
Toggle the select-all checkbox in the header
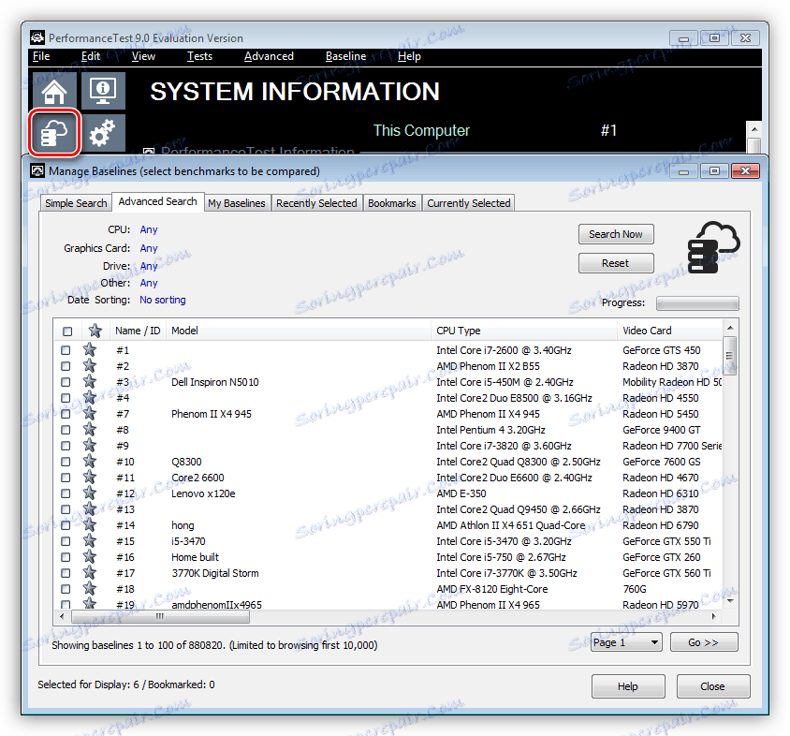[x=67, y=331]
